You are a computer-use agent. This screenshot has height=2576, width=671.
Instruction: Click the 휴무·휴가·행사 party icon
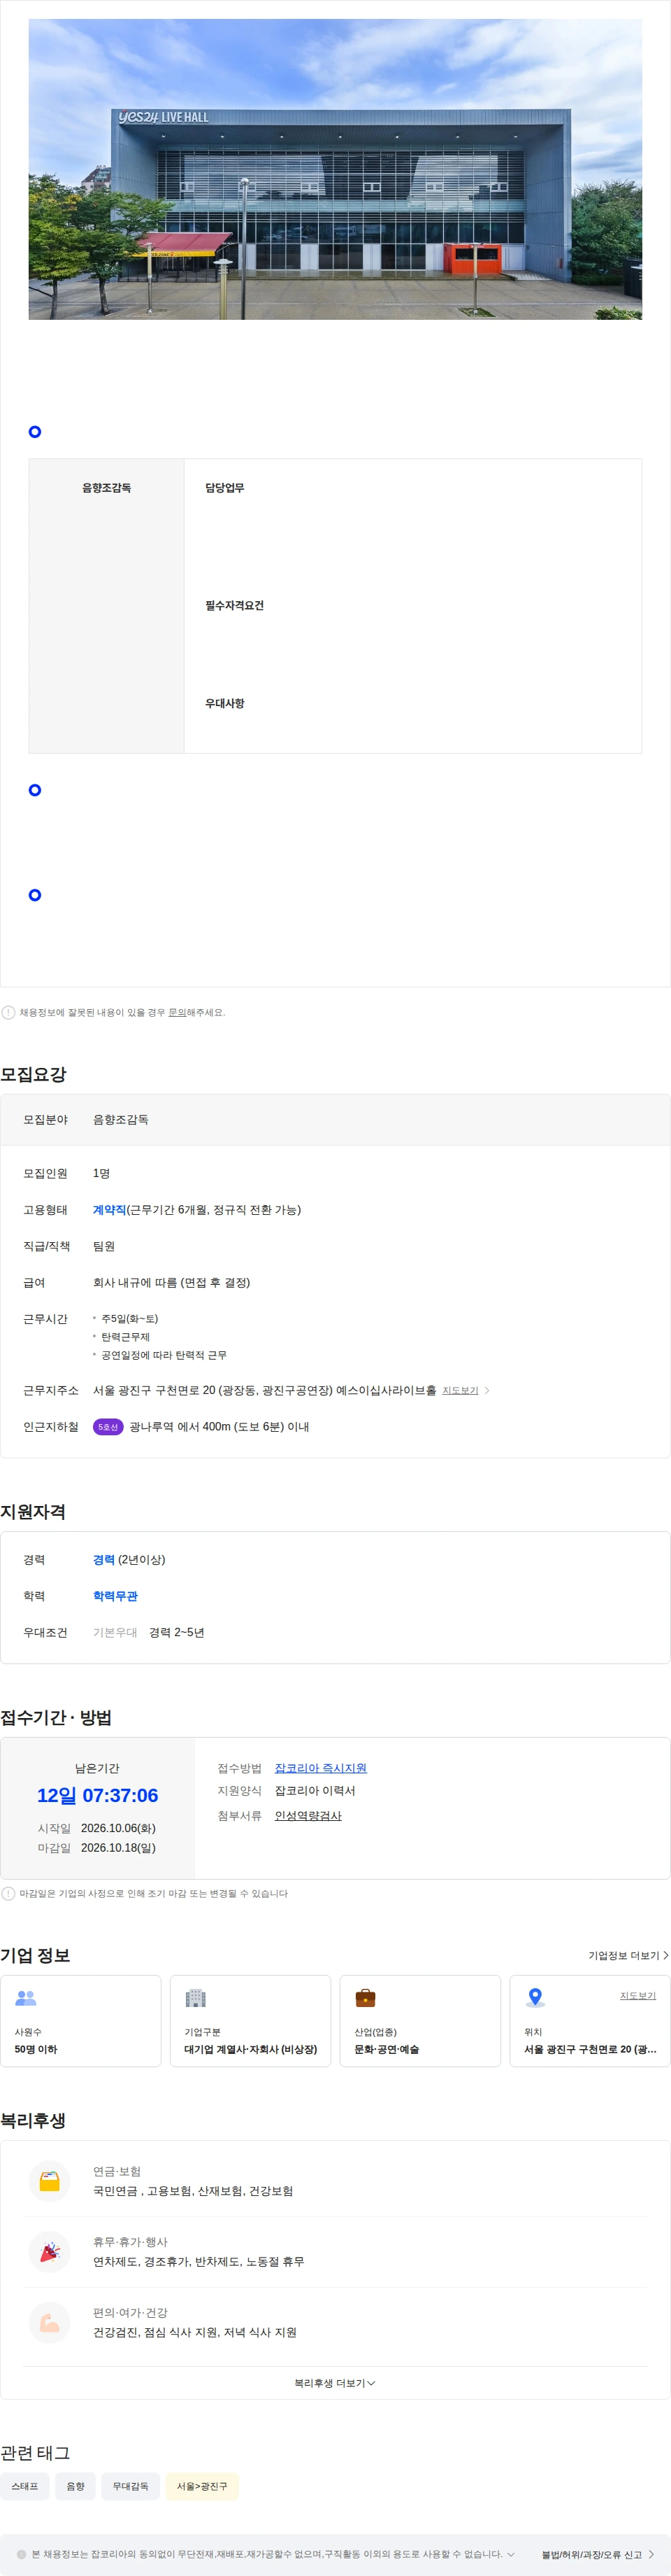49,2252
